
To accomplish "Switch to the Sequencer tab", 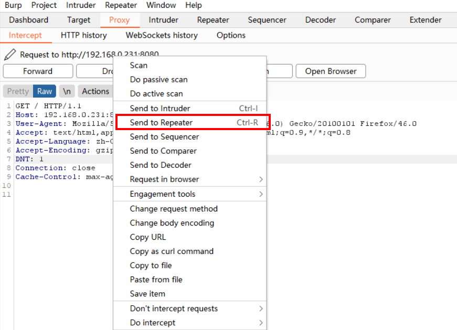I will (x=267, y=20).
